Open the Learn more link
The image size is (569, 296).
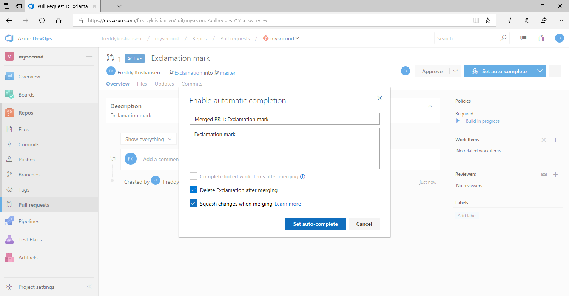[287, 204]
